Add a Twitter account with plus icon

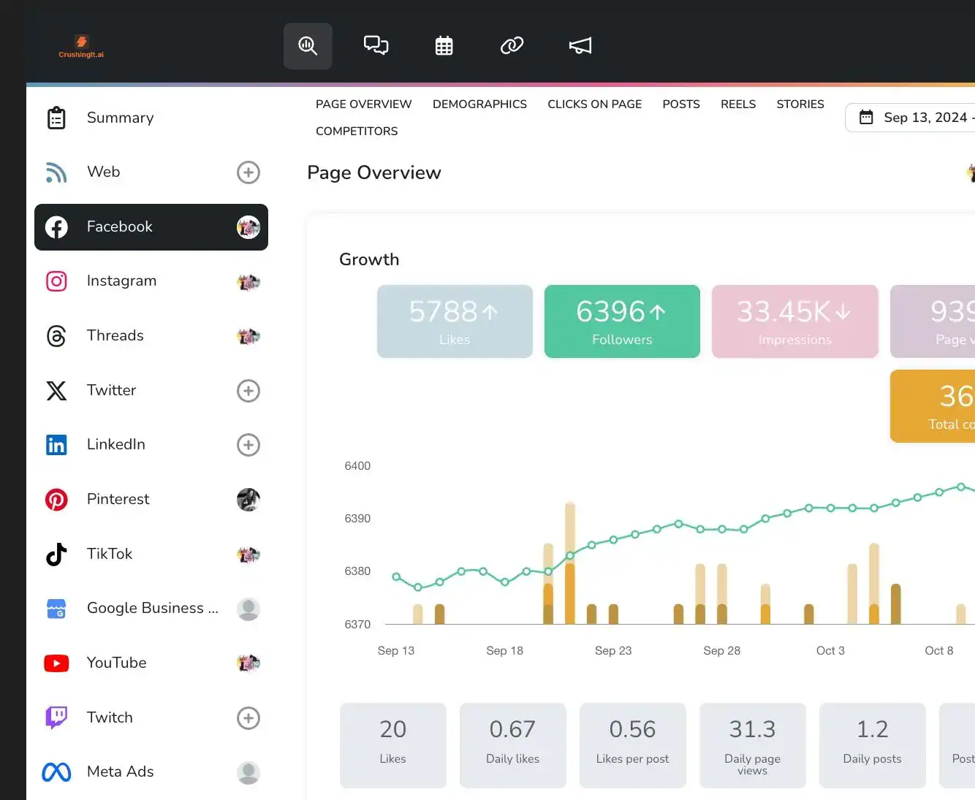pos(249,391)
